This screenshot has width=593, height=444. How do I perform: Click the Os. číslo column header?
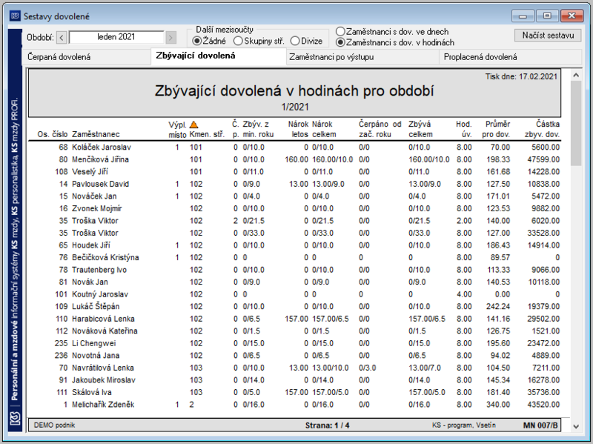(53, 134)
